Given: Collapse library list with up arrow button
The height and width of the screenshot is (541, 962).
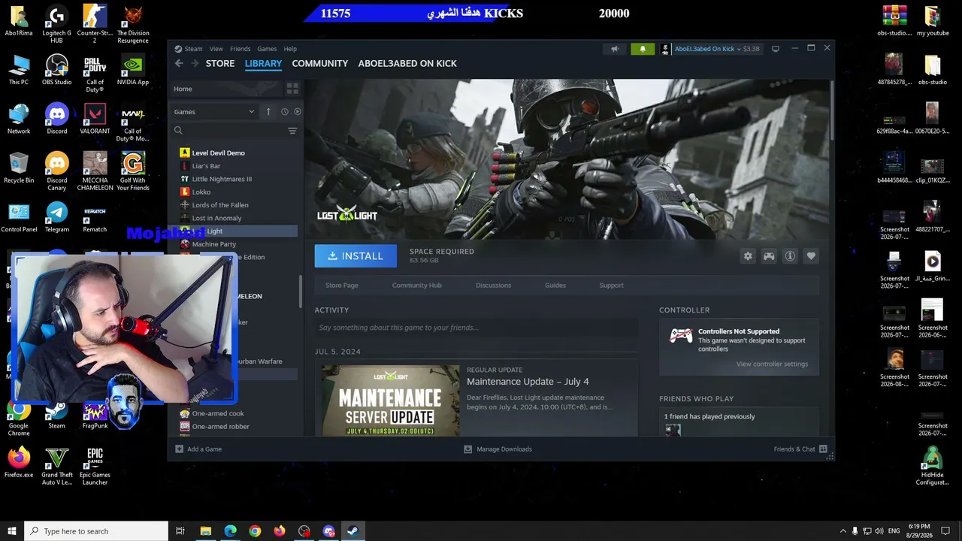Looking at the screenshot, I should (268, 112).
